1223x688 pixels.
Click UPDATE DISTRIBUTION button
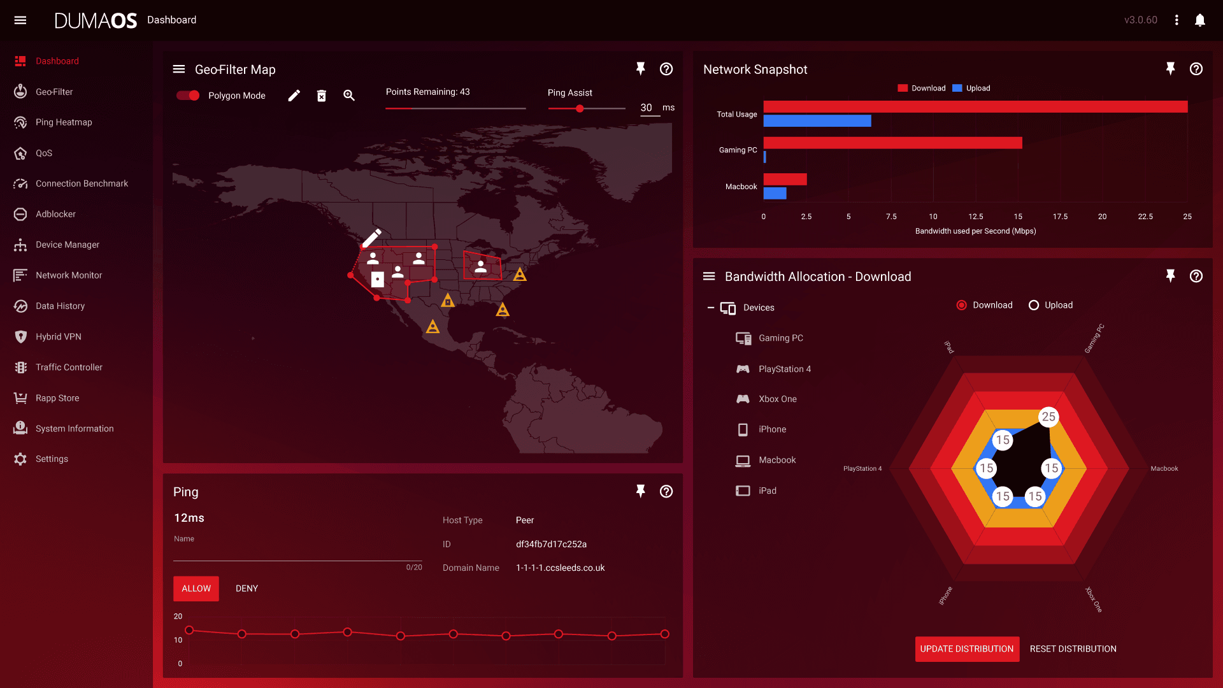pyautogui.click(x=966, y=649)
